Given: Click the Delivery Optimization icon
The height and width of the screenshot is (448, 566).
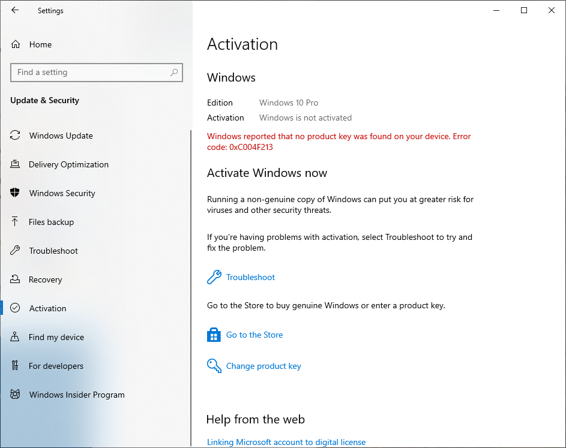Looking at the screenshot, I should (x=15, y=164).
